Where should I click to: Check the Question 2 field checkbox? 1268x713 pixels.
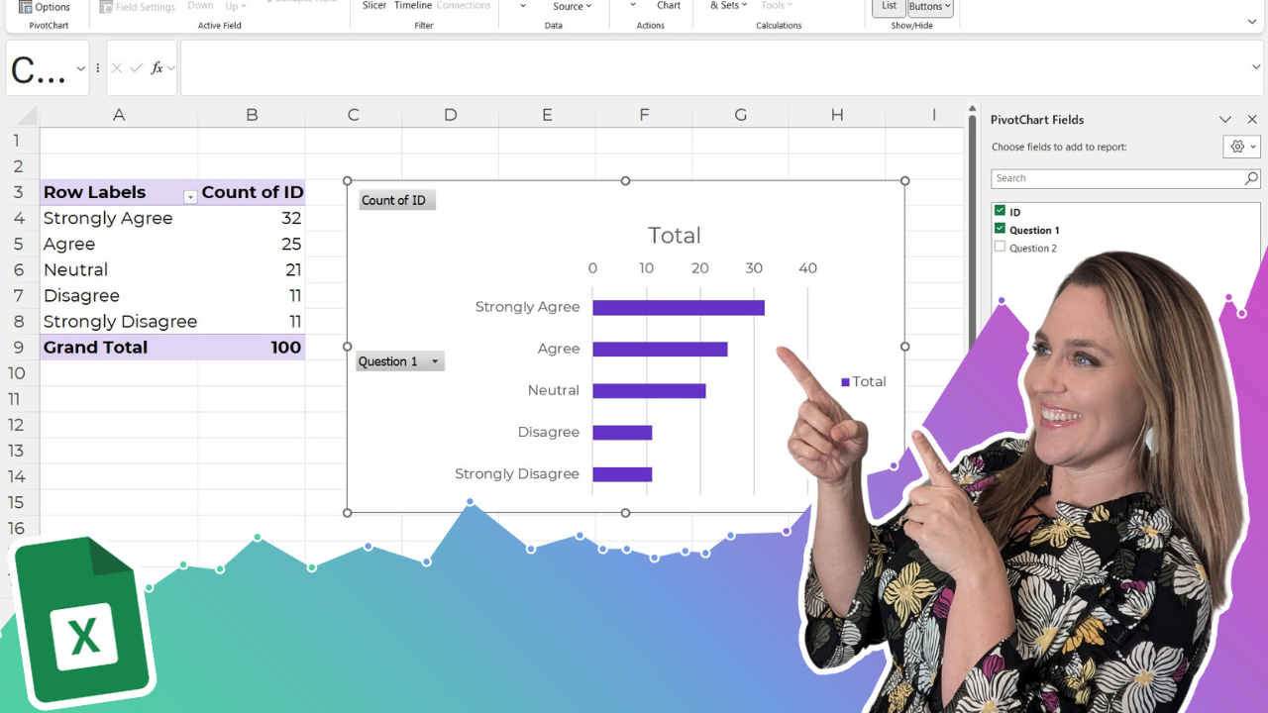tap(1000, 247)
